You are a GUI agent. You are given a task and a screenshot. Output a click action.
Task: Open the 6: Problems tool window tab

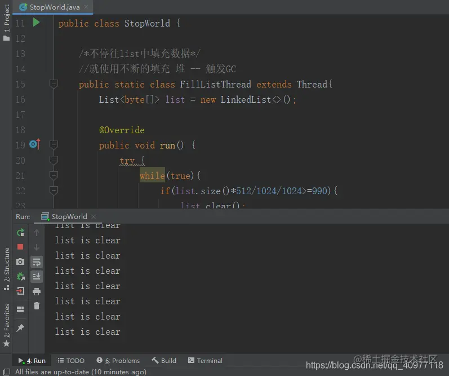click(x=118, y=361)
